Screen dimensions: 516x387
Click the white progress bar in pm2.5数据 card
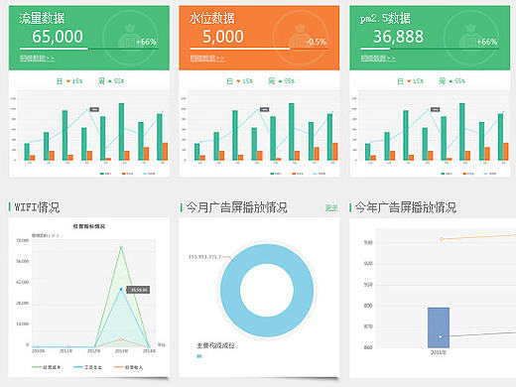click(375, 49)
